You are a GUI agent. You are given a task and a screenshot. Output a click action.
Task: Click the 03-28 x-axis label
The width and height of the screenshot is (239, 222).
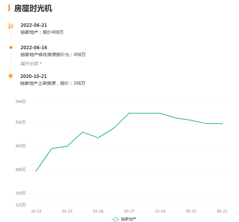point(98,211)
